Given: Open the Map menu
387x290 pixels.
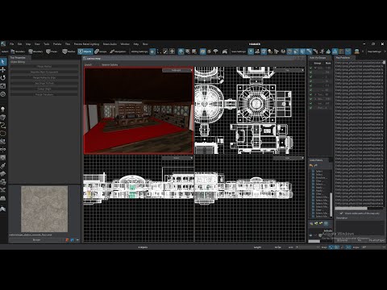Looking at the screenshot, I should tap(28, 43).
